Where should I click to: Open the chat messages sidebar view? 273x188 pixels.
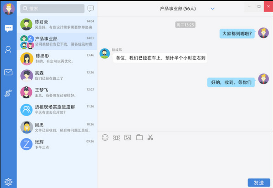point(8,28)
